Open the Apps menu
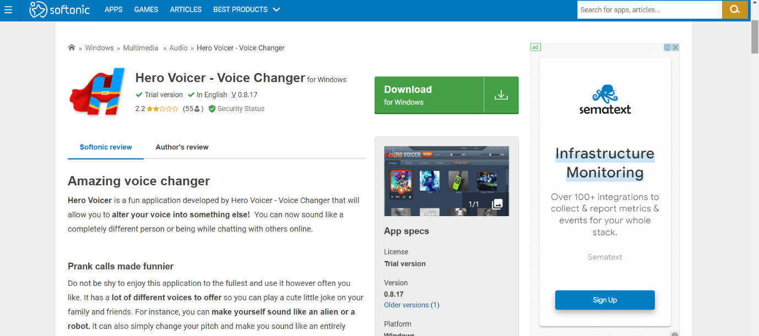 (113, 9)
